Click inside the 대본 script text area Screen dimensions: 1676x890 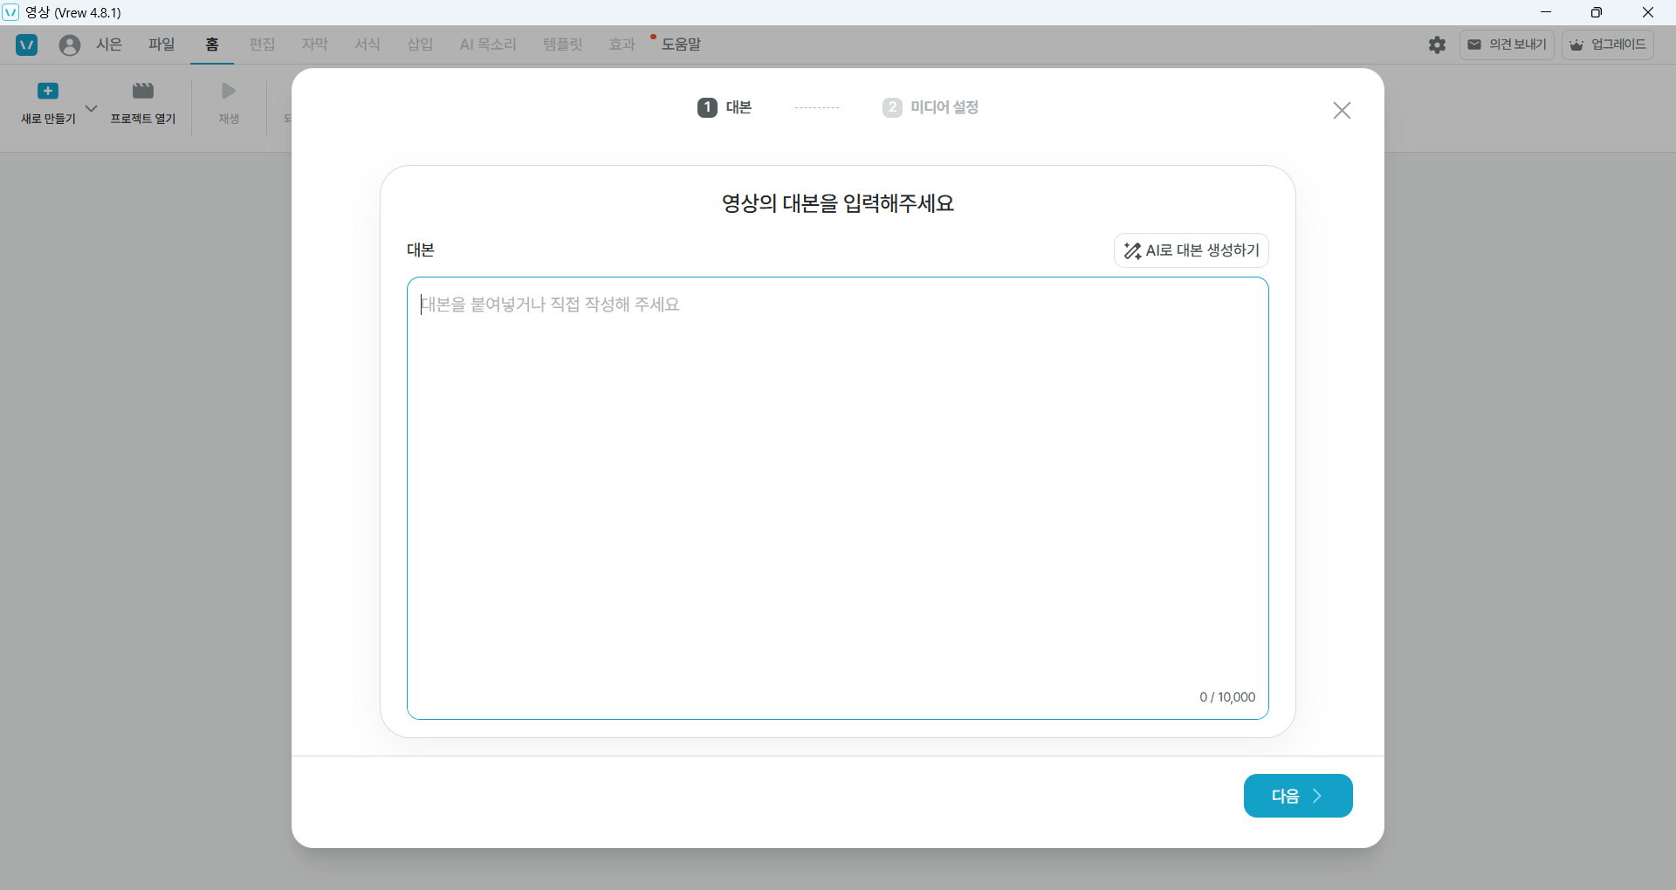(x=838, y=498)
